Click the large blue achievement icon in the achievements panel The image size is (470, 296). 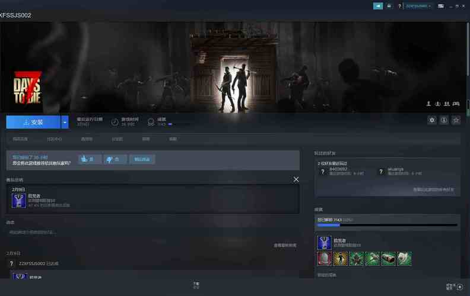(x=325, y=243)
